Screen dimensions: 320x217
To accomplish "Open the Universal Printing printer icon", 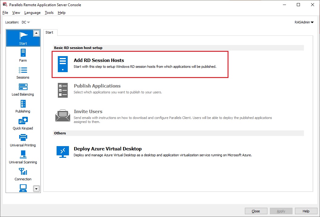I will (23, 137).
